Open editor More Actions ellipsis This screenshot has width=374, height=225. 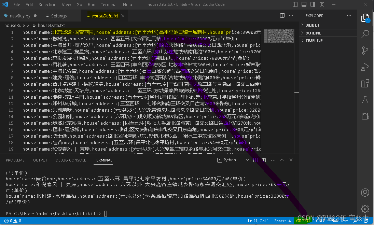291,16
